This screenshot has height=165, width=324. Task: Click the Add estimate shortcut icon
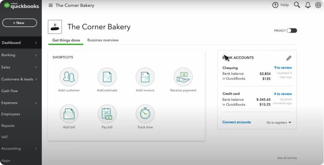point(107,77)
